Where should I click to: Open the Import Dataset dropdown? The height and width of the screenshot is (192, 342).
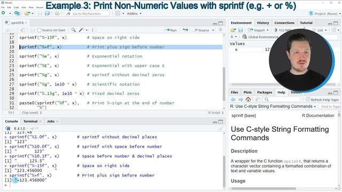(258, 30)
